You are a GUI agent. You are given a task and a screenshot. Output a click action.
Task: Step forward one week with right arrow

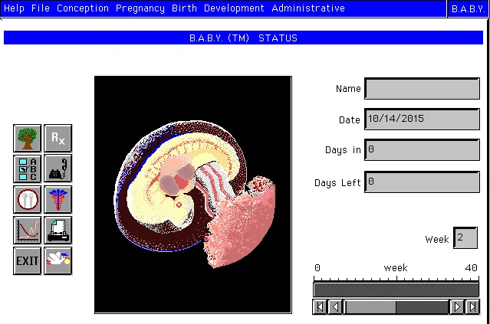click(457, 307)
